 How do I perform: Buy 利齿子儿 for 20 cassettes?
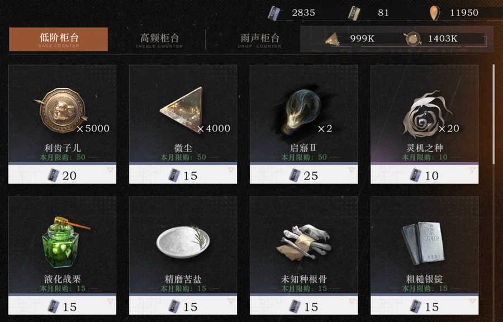(x=62, y=174)
